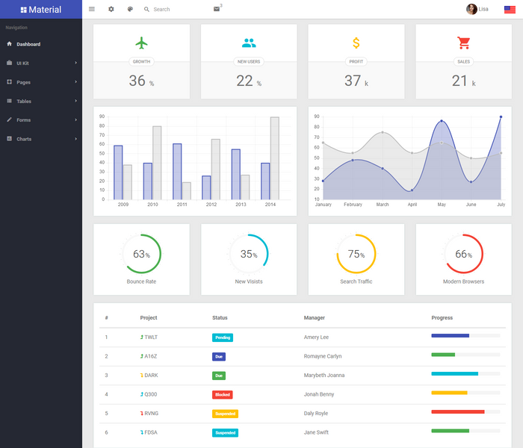Click manager name Marybeth Joanna

tap(324, 376)
